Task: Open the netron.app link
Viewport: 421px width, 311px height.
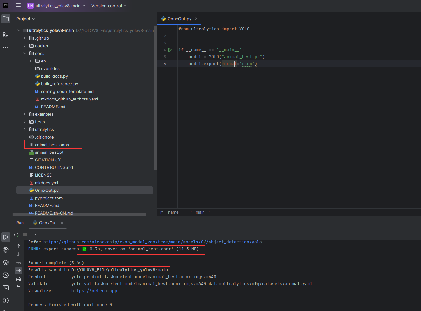Action: 94,291
